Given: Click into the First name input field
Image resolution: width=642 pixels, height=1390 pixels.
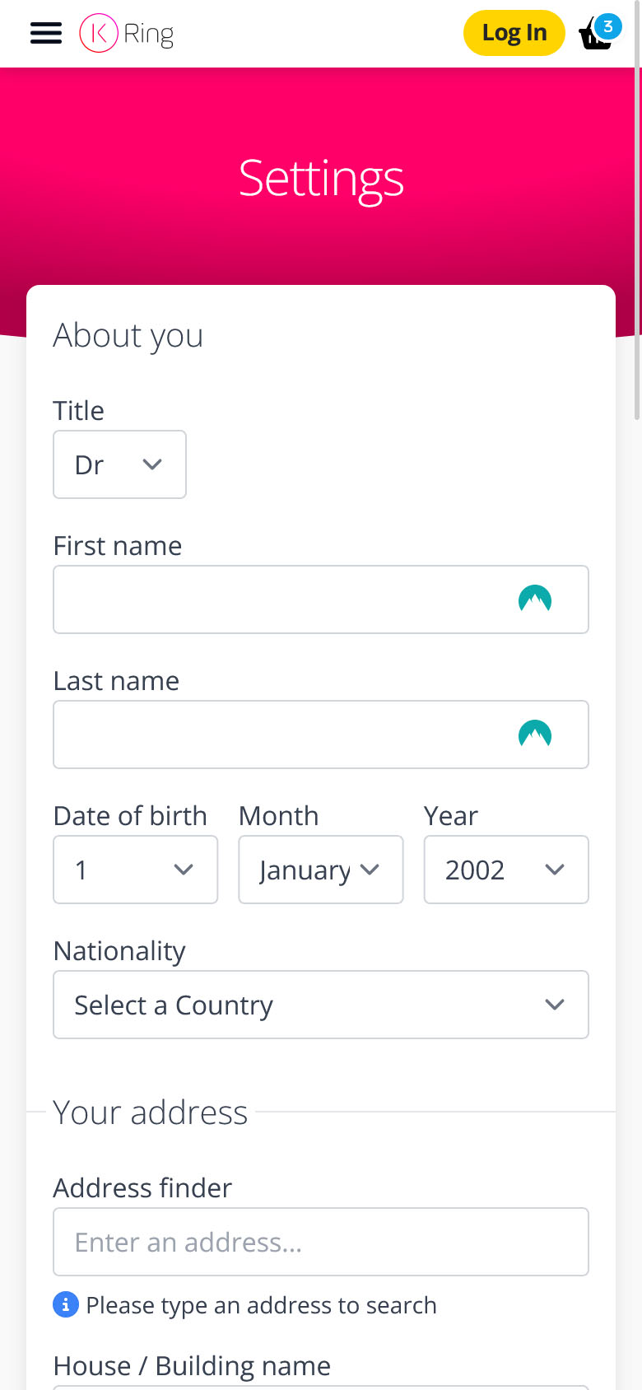Looking at the screenshot, I should (280, 599).
